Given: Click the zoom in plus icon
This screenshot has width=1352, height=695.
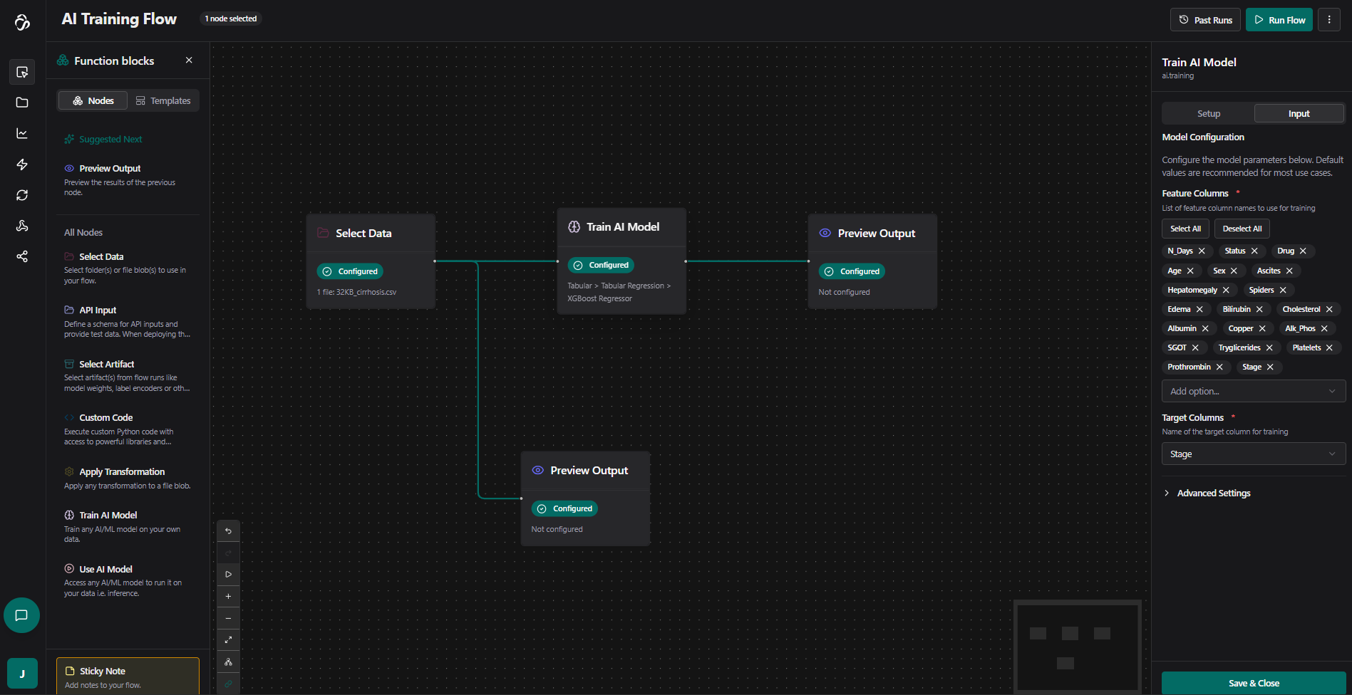Looking at the screenshot, I should click(228, 597).
